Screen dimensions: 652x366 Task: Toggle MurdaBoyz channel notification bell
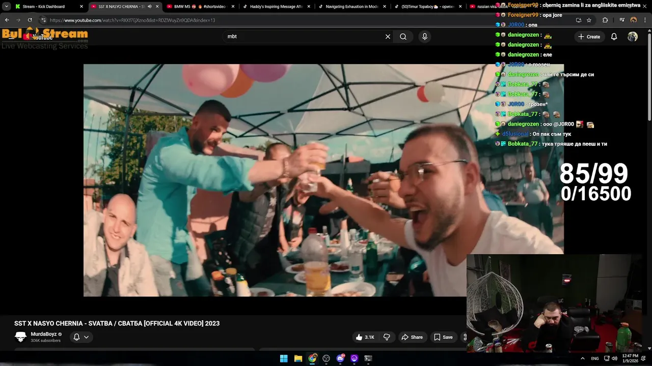(76, 337)
